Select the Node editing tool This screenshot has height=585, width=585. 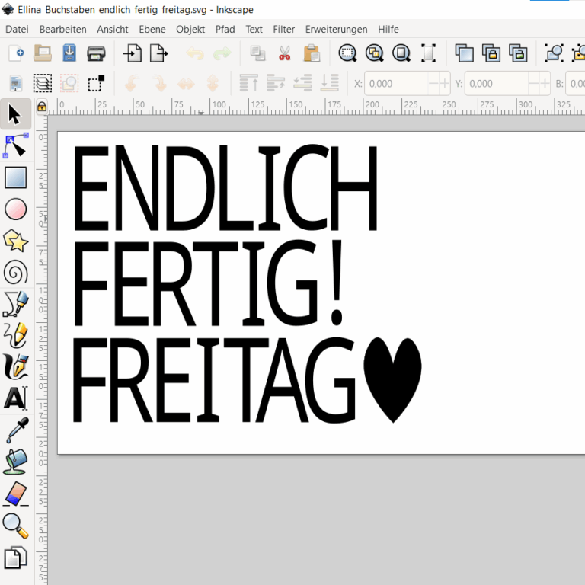[15, 146]
